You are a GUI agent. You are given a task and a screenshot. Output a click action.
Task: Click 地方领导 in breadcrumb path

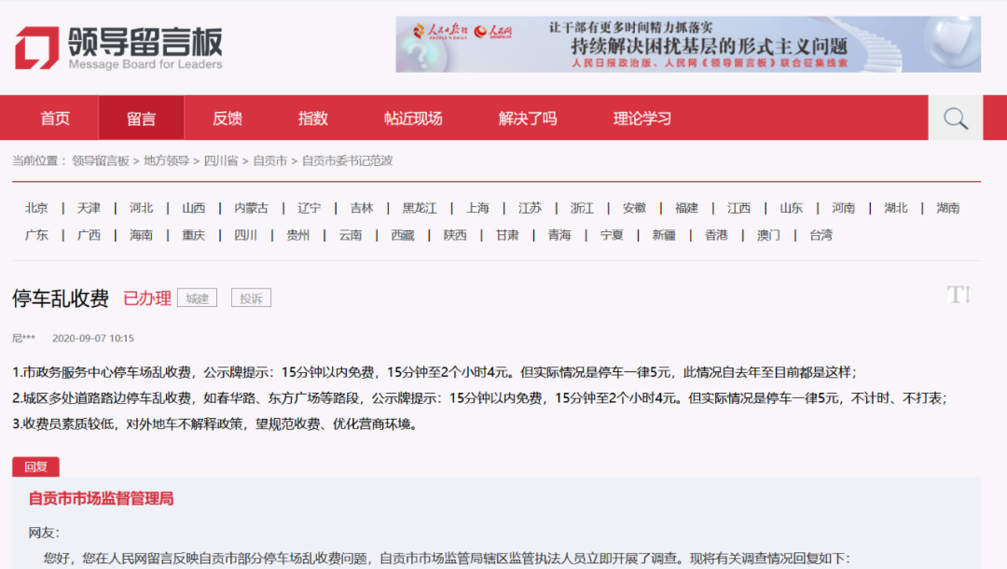click(166, 160)
